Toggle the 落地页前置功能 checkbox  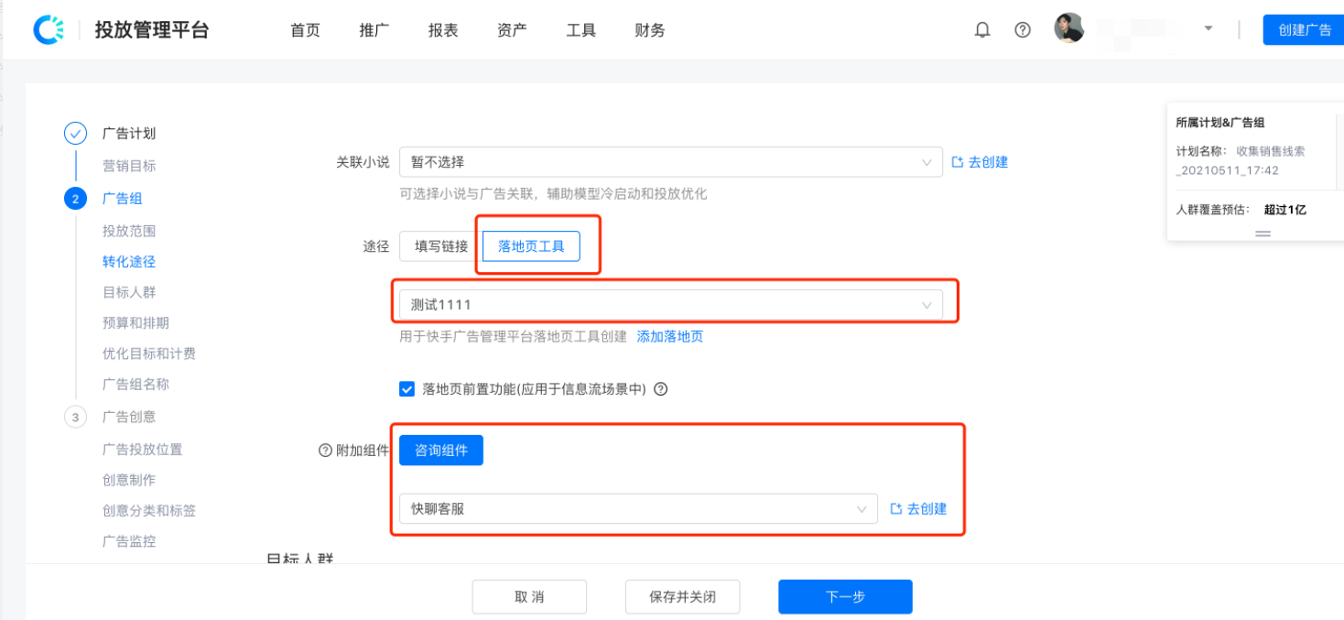(x=407, y=389)
